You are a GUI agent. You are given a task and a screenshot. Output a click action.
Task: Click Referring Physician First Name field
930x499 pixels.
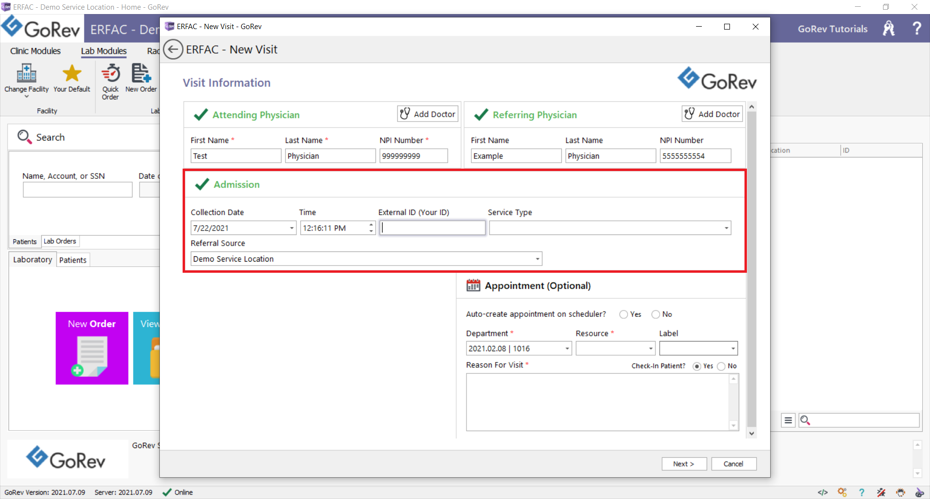(x=516, y=156)
